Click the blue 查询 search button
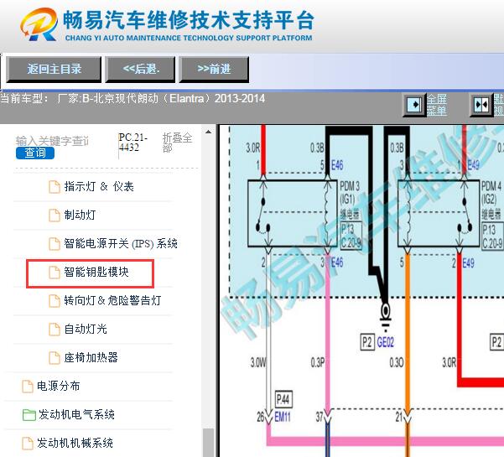504x457 pixels. tap(35, 153)
